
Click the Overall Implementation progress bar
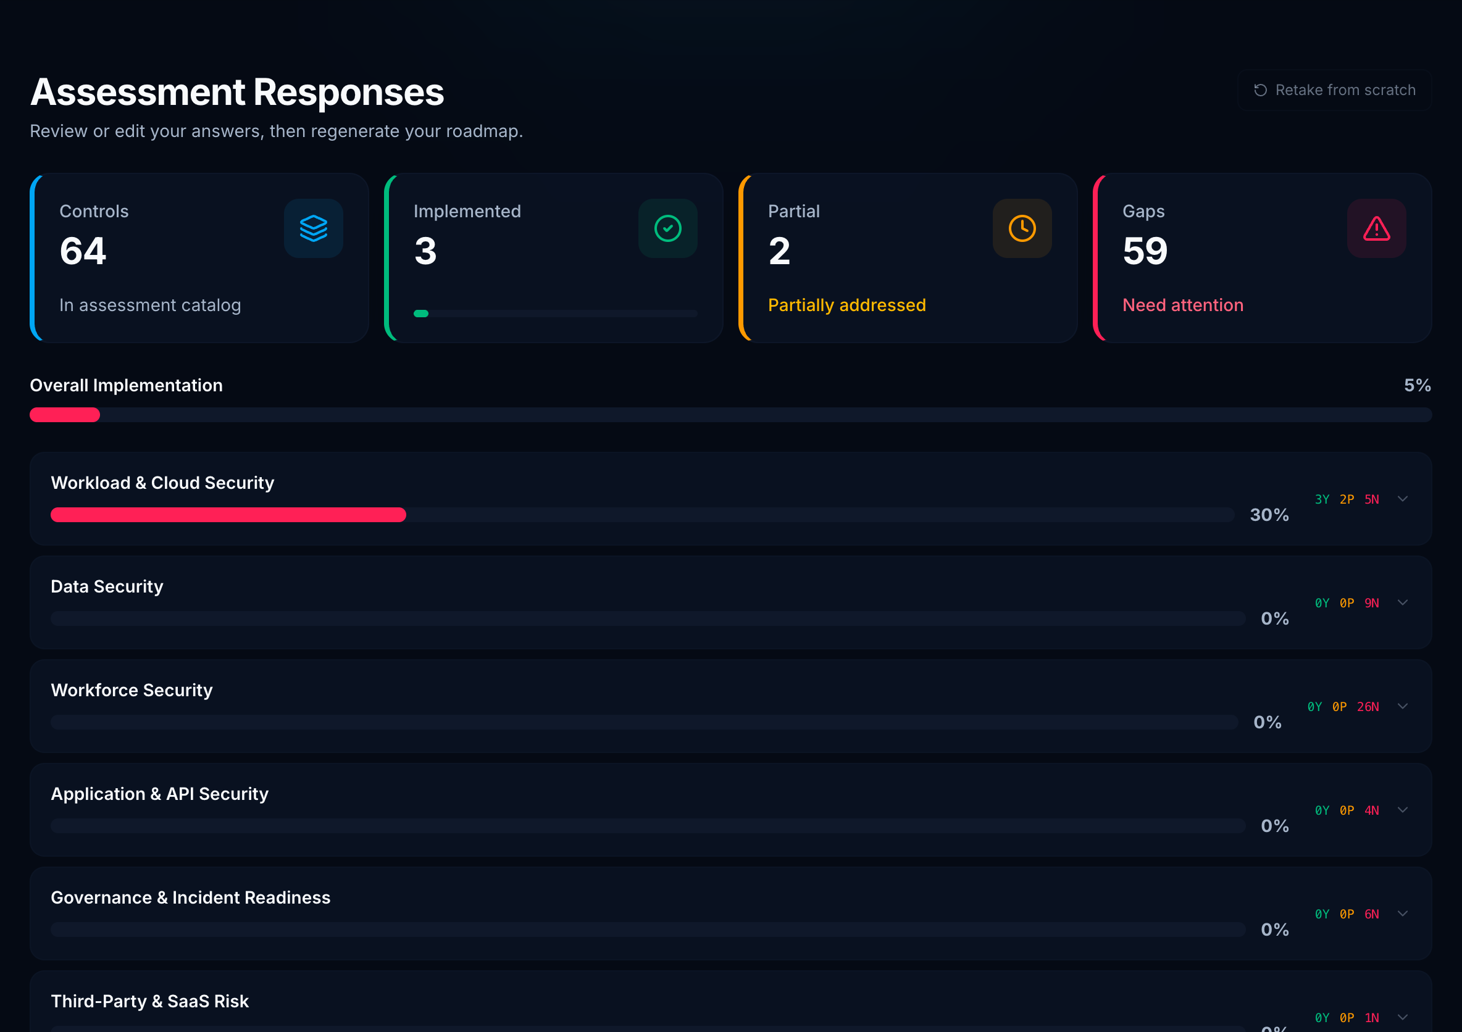[x=730, y=414]
